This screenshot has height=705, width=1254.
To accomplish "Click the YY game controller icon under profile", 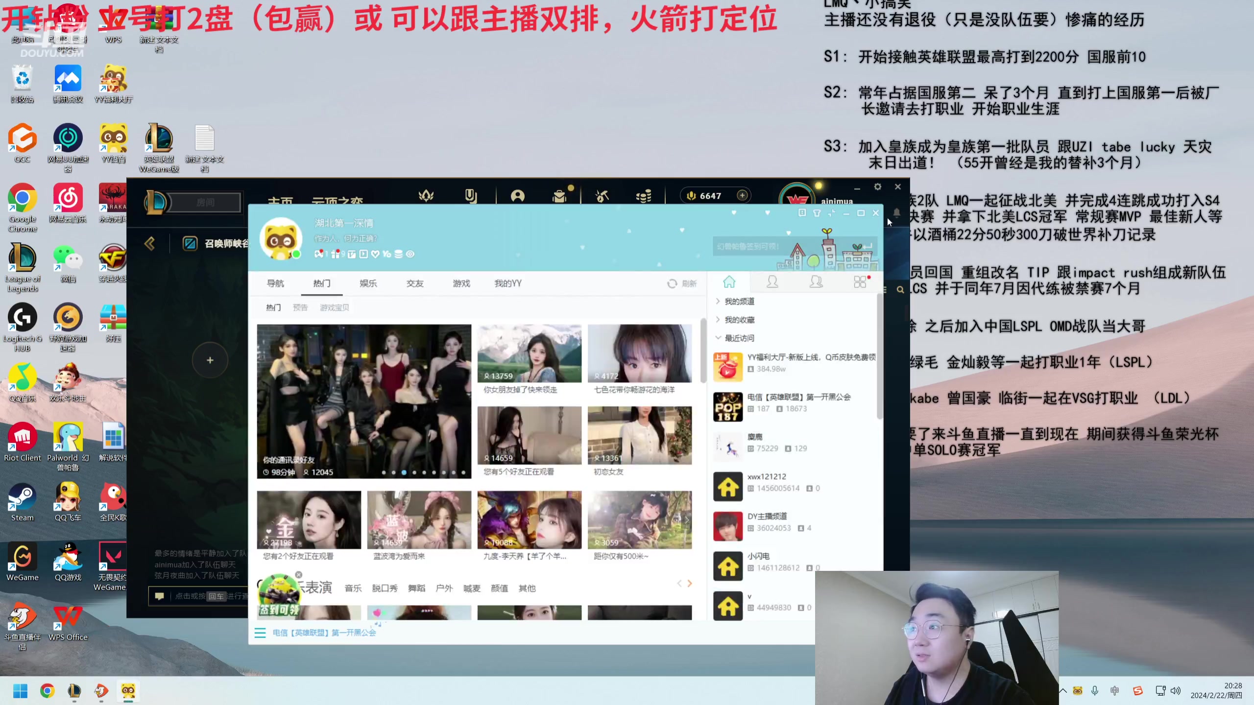I will (x=319, y=254).
